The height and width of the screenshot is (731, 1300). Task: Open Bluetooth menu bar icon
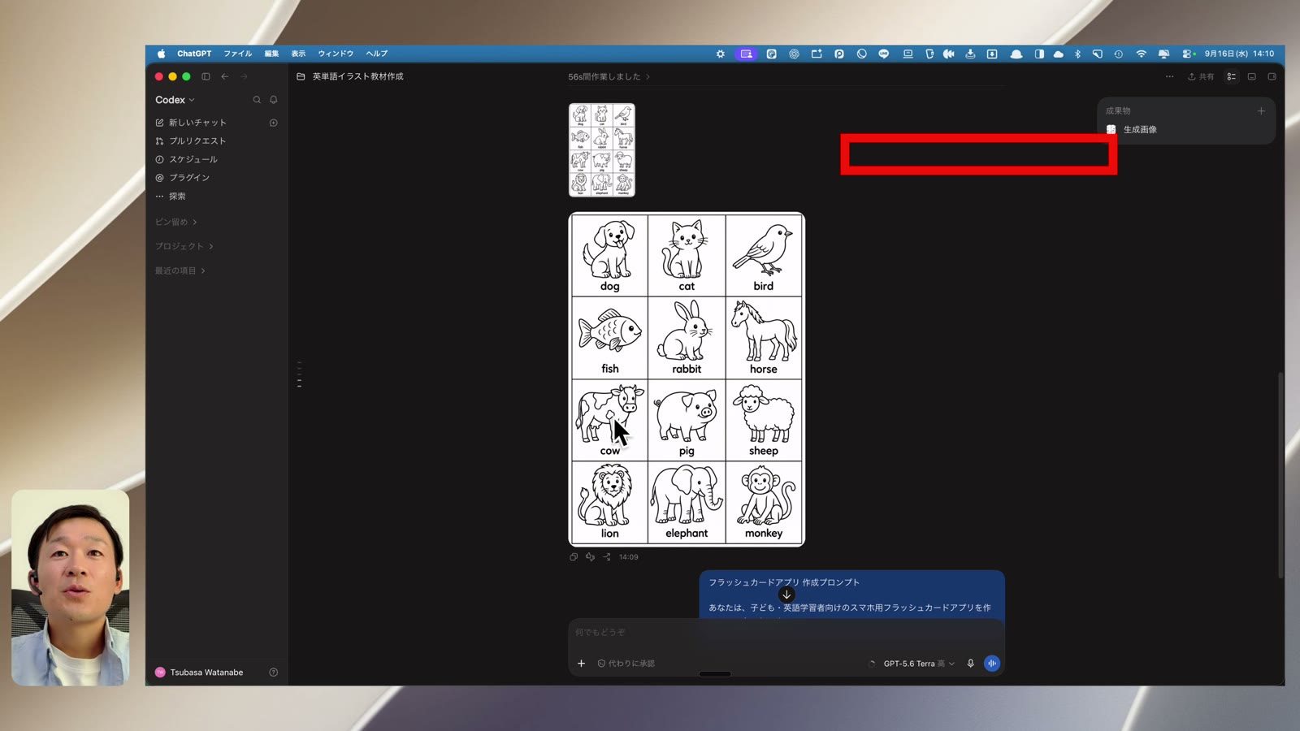(1077, 54)
